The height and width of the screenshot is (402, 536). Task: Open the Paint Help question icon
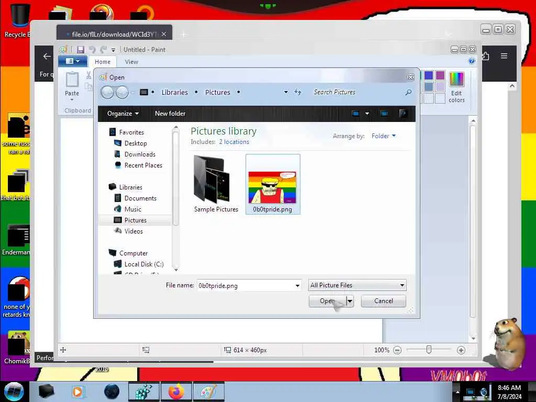[x=472, y=61]
